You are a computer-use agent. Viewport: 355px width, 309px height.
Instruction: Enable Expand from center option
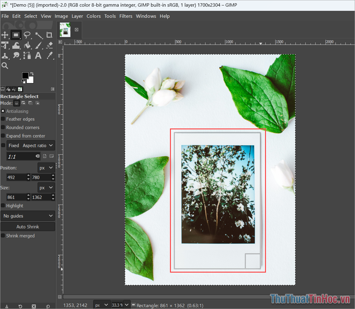[3, 136]
